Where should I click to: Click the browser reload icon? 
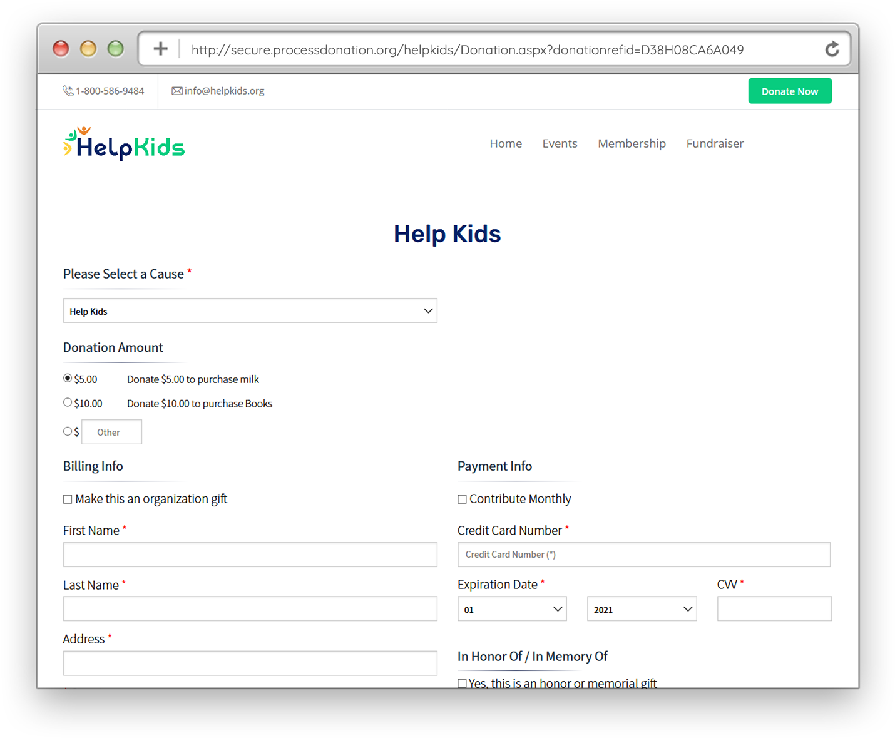(x=832, y=49)
